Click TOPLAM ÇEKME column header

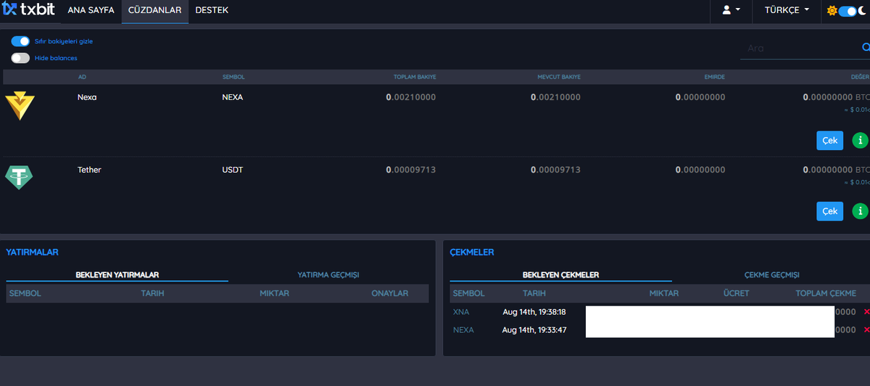pyautogui.click(x=826, y=293)
